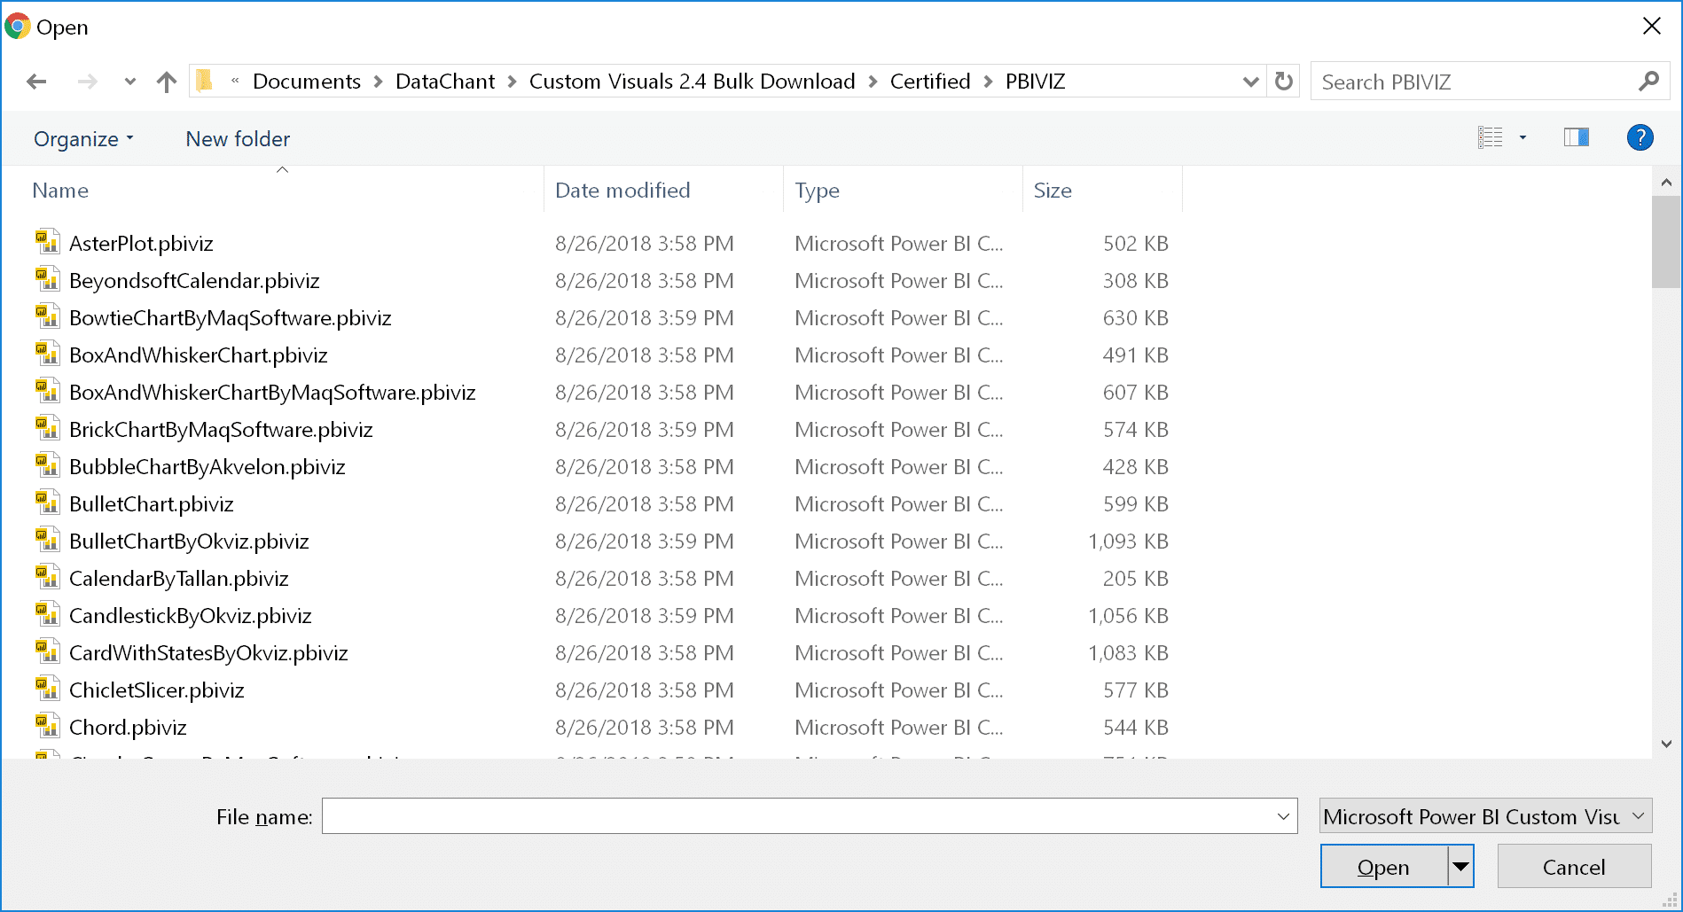1683x912 pixels.
Task: Create a New folder
Action: click(238, 139)
